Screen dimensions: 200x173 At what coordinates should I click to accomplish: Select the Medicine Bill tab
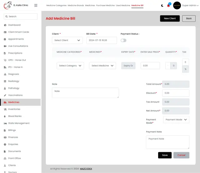tap(137, 6)
